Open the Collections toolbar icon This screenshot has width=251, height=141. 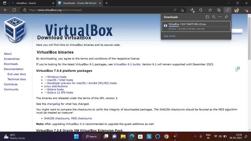click(x=219, y=10)
